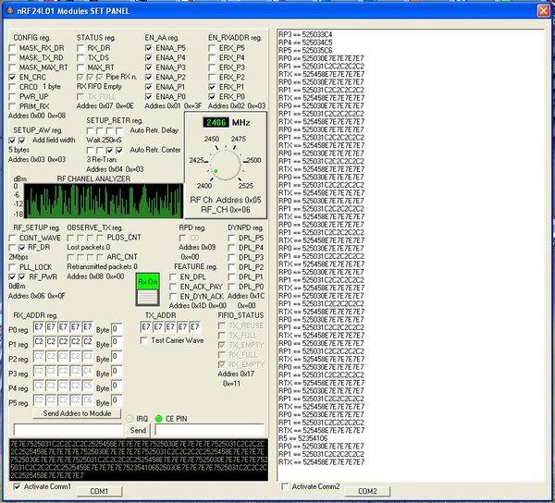Click the green CE PIN indicator
Viewport: 555px width, 503px height.
point(158,419)
